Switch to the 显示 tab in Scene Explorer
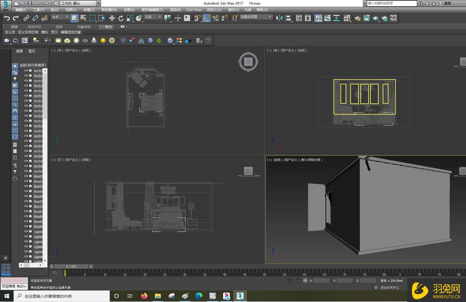Screen dimensions: 466x302 tap(31, 51)
